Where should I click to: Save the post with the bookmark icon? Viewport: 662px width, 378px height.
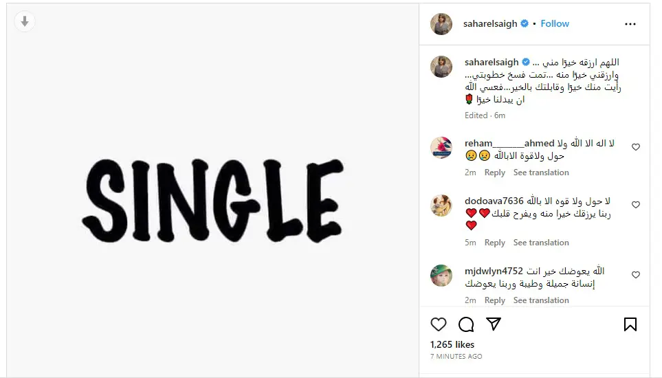[x=630, y=324]
